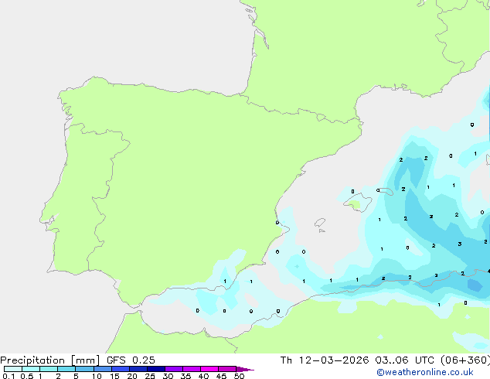This screenshot has width=490, height=379.
Task: Click the 25–30 mm navy legend swatch
Action: click(156, 369)
